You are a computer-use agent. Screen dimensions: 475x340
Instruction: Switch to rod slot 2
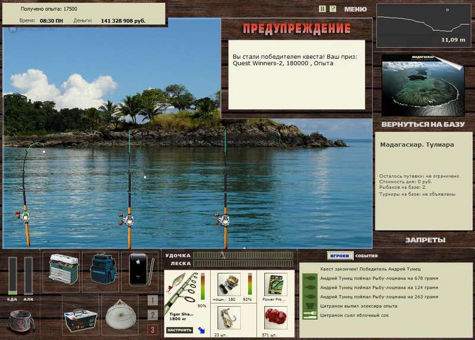coord(153,315)
